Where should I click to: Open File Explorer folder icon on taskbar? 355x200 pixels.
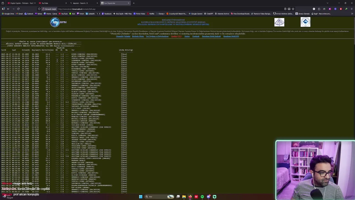184,197
